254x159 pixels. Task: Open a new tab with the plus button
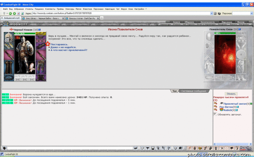click(x=102, y=18)
